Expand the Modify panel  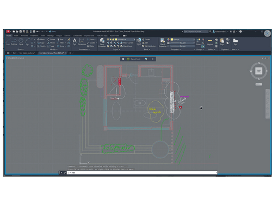[x=54, y=50]
